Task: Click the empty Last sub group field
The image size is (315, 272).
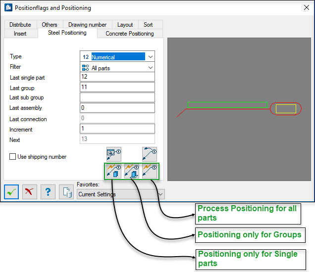Action: (117, 97)
